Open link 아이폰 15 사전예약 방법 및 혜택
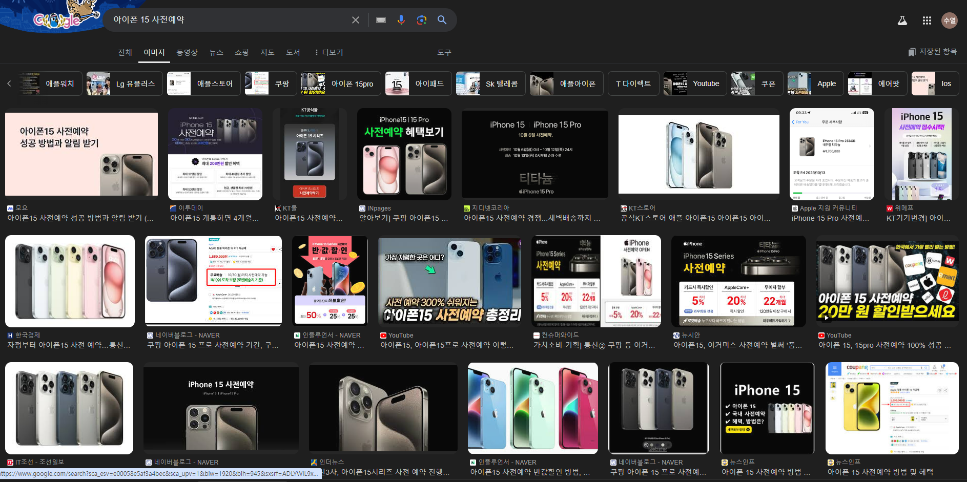 pos(880,472)
